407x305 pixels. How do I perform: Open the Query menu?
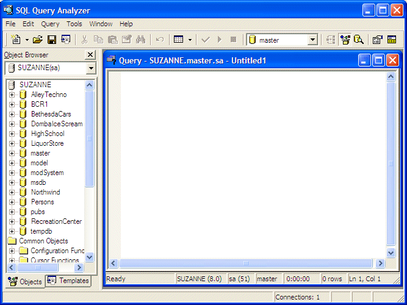point(50,24)
